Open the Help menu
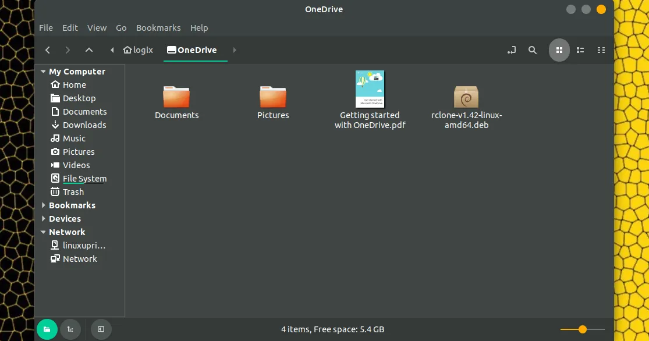Image resolution: width=649 pixels, height=341 pixels. [199, 28]
